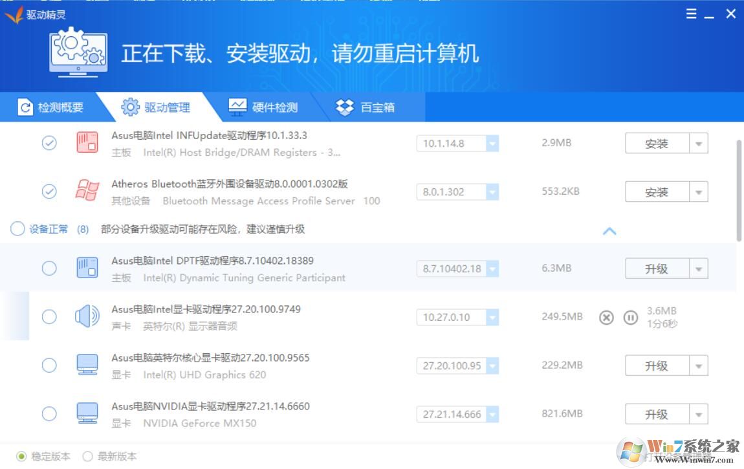Click the Intel UHD Graphics 620 monitor icon

click(x=87, y=365)
